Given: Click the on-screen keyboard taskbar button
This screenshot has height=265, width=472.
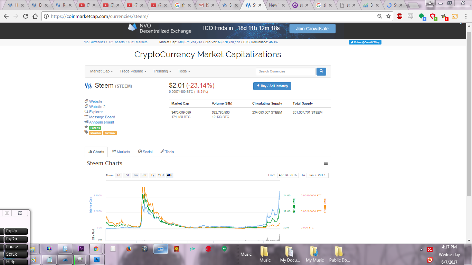Looking at the screenshot, I should pyautogui.click(x=161, y=248).
